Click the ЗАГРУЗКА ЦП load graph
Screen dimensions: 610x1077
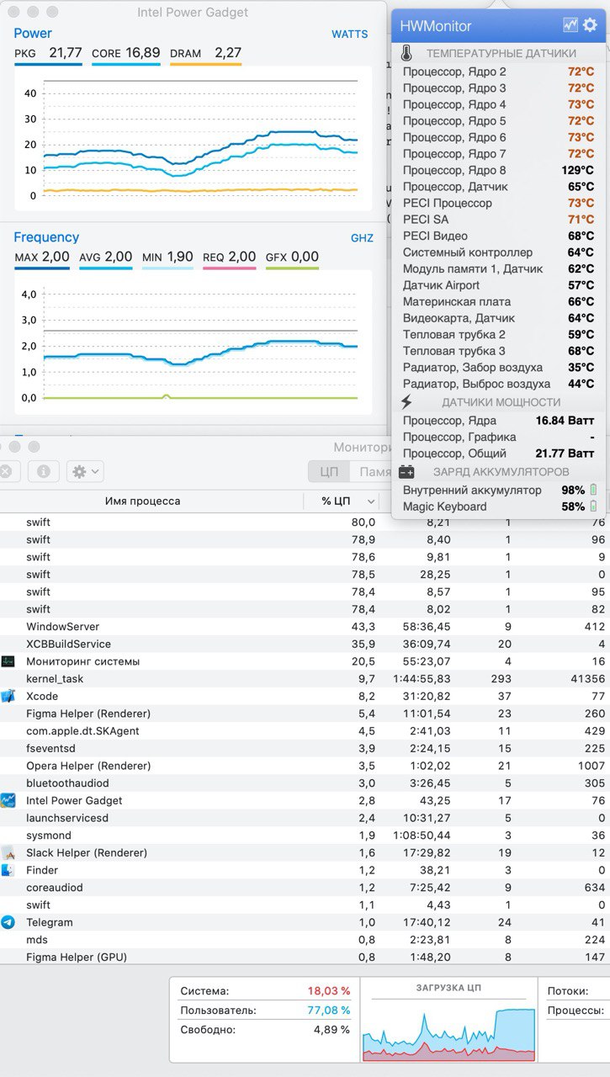tap(448, 1027)
